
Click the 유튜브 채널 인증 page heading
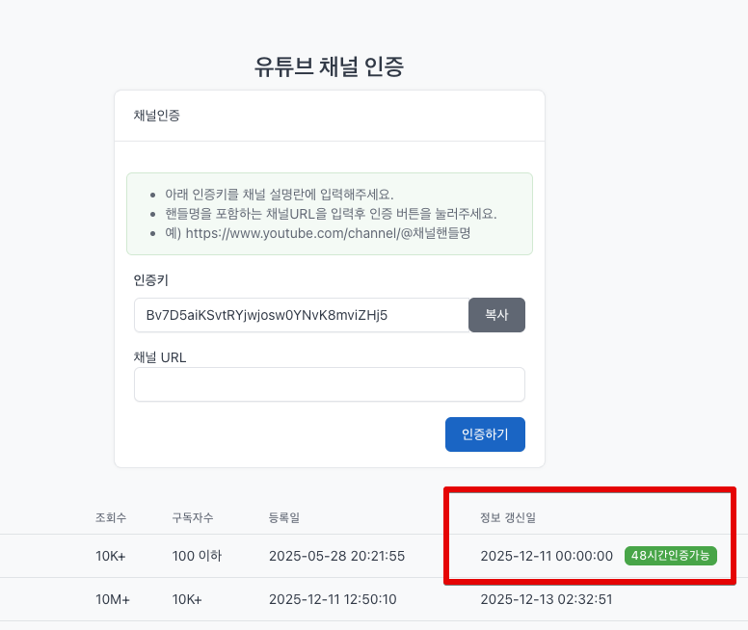(329, 66)
